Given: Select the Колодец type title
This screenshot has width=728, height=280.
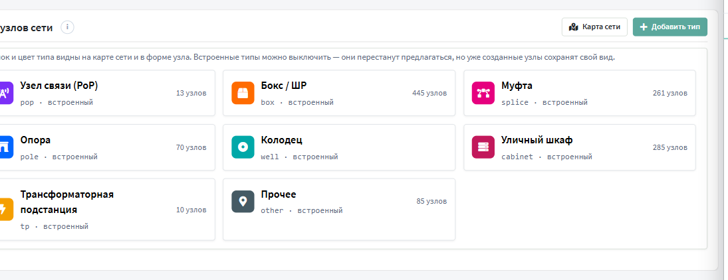Looking at the screenshot, I should pyautogui.click(x=282, y=140).
